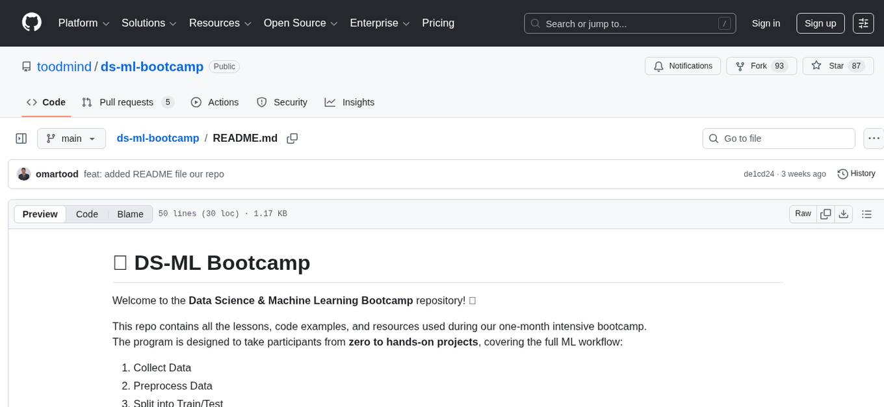Viewport: 884px width, 407px height.
Task: View commit History for README.md
Action: 856,174
